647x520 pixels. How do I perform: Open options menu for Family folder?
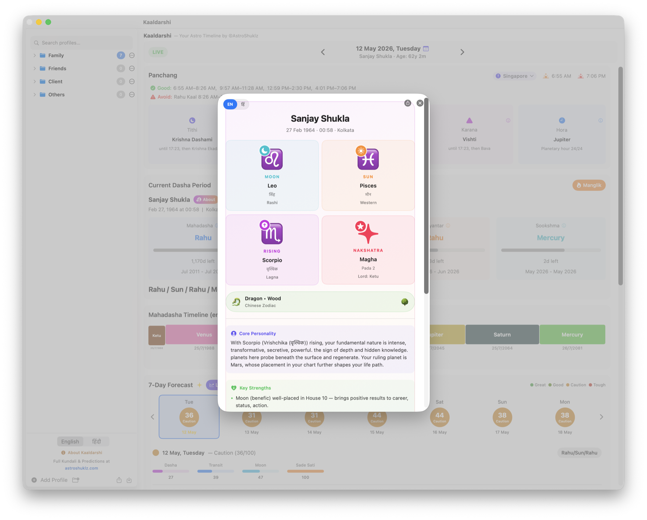tap(132, 55)
